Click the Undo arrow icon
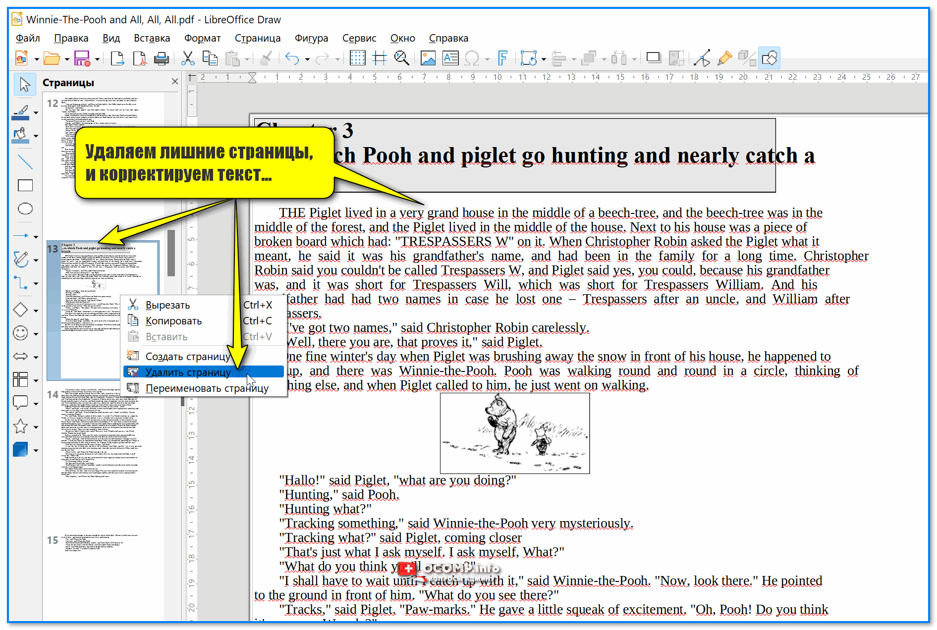The height and width of the screenshot is (630, 937). [x=292, y=58]
